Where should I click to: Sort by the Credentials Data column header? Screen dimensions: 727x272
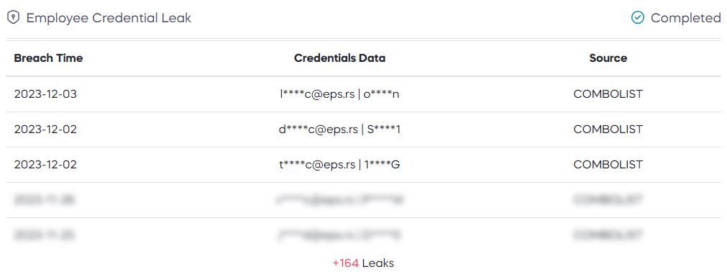click(x=340, y=58)
